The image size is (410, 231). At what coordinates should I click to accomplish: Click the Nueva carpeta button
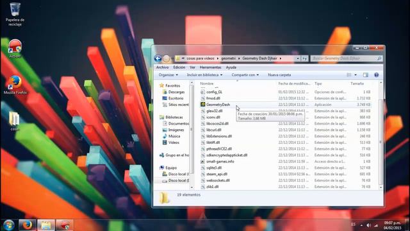click(279, 75)
